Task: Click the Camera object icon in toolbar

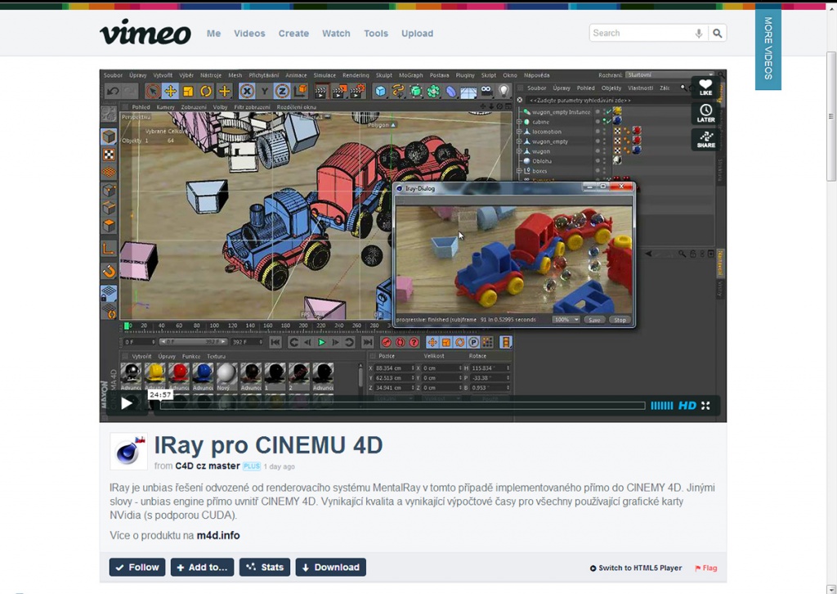Action: click(x=486, y=92)
